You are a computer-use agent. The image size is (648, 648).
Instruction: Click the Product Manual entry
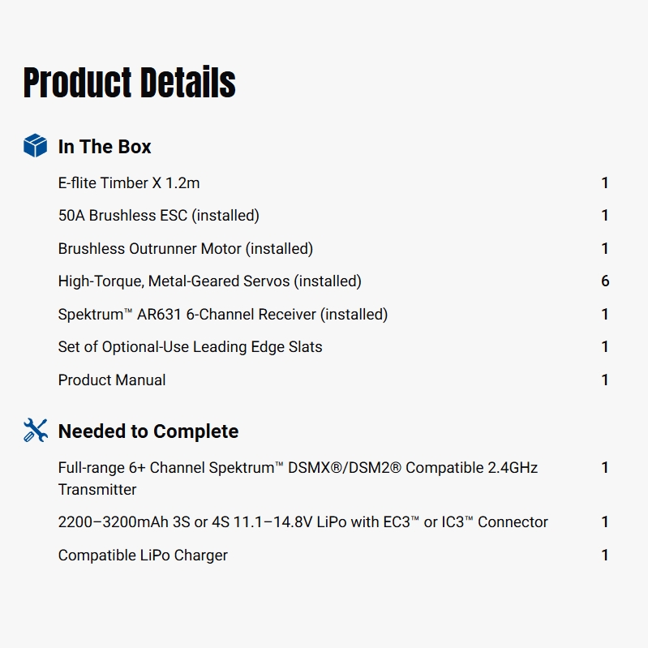point(112,380)
